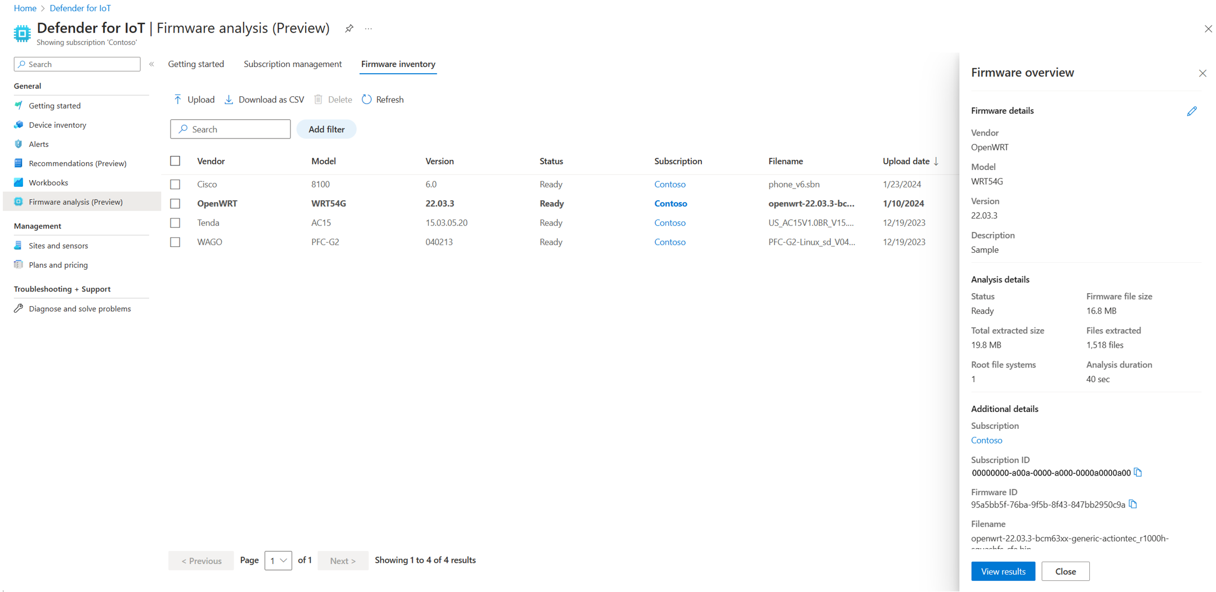Click the View results button
This screenshot has width=1216, height=592.
[x=1003, y=571]
